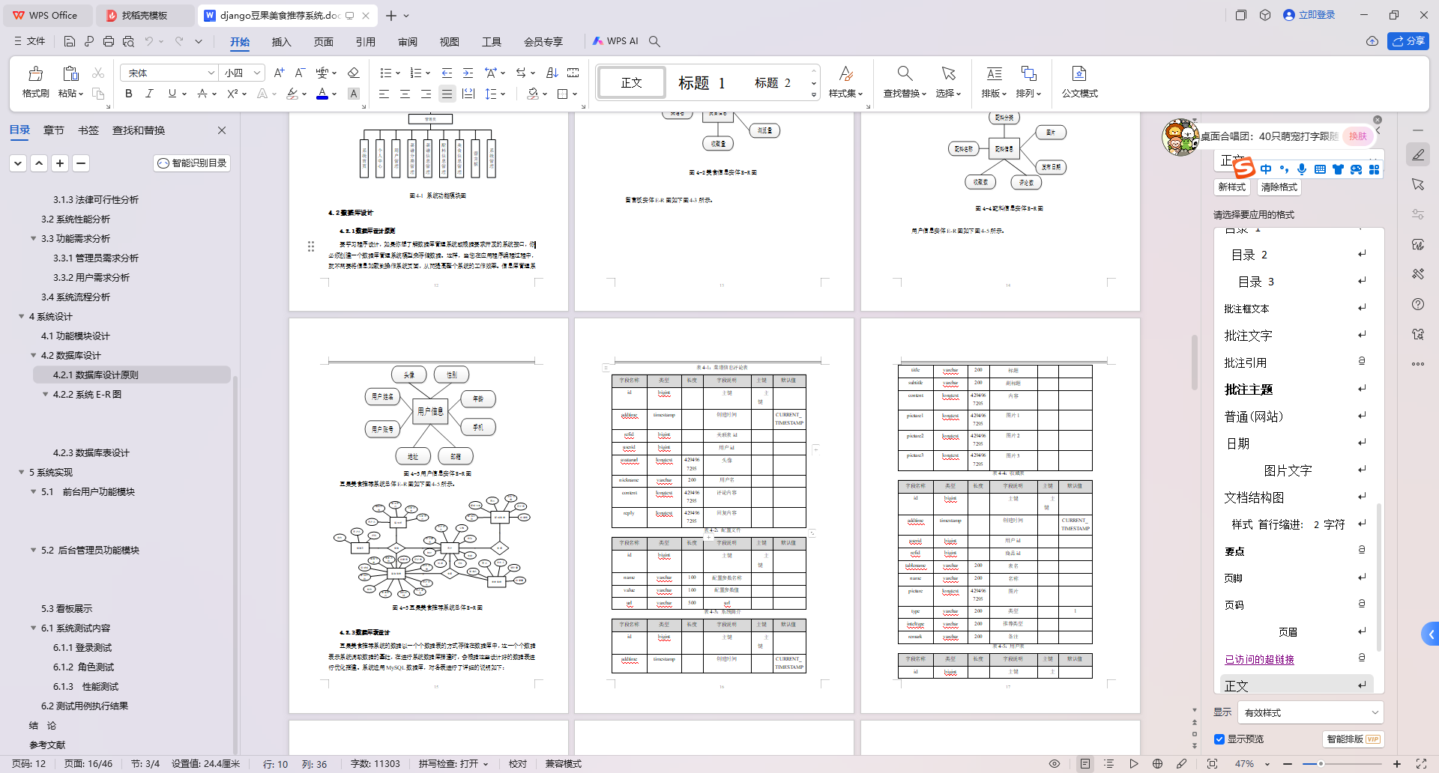Expand the styles gallery more arrow
This screenshot has width=1439, height=773.
pos(814,95)
